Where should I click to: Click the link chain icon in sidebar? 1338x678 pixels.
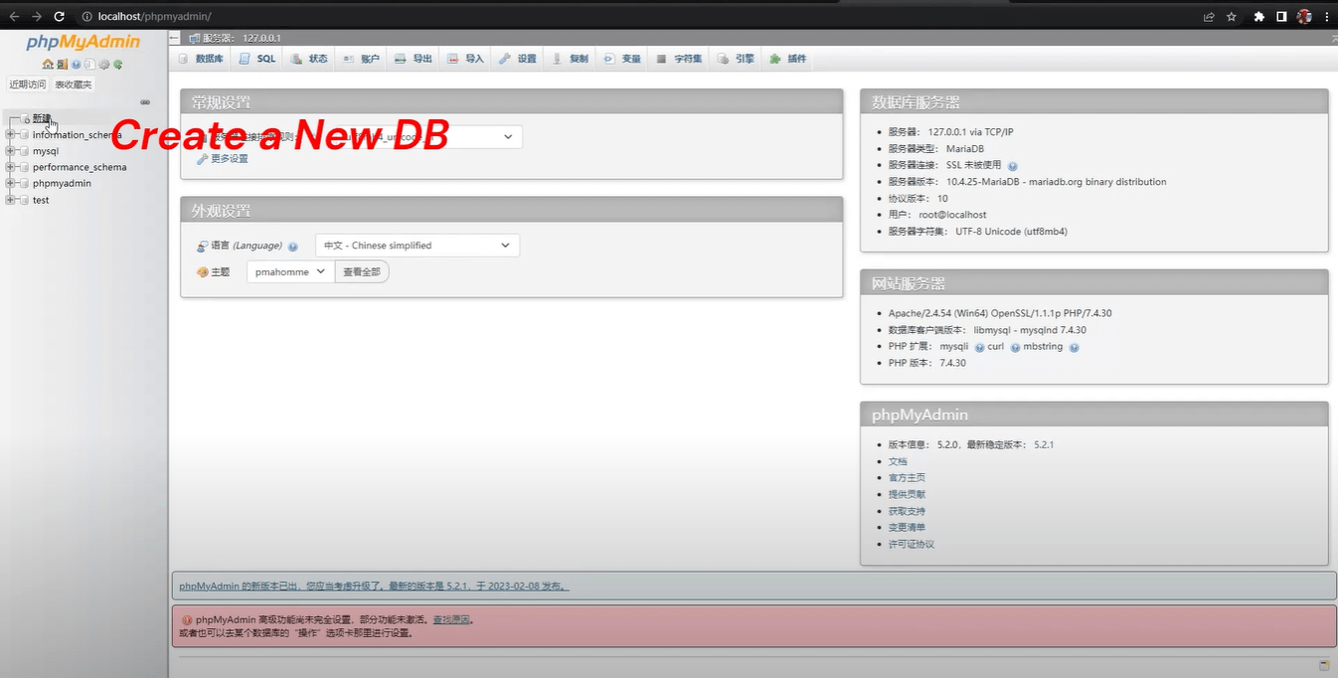coord(144,101)
